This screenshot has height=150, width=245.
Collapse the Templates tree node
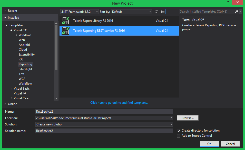pyautogui.click(x=6, y=25)
